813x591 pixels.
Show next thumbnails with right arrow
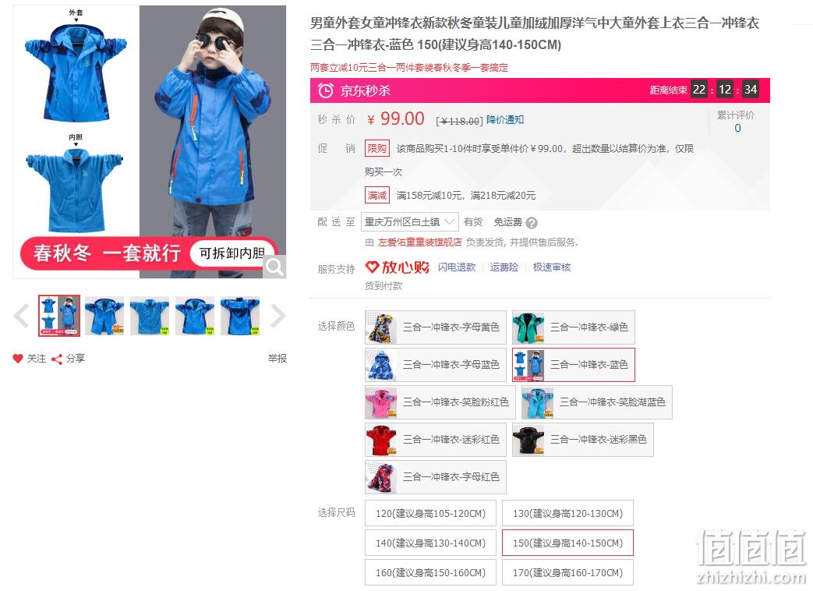pos(278,316)
